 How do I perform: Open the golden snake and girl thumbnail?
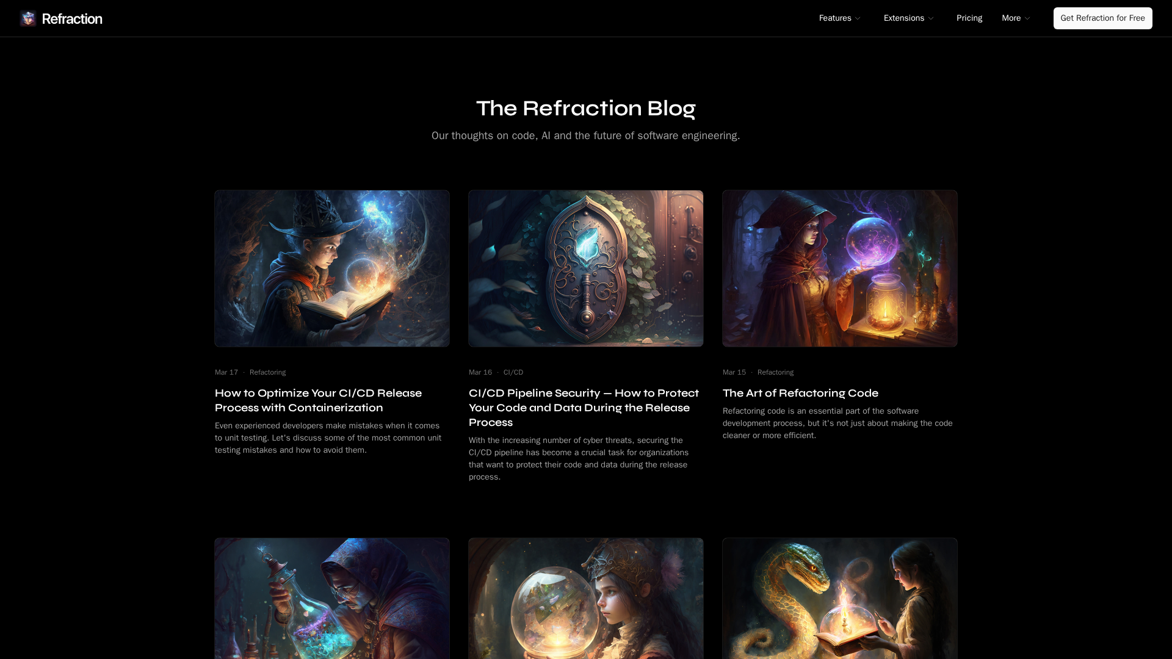click(x=840, y=599)
